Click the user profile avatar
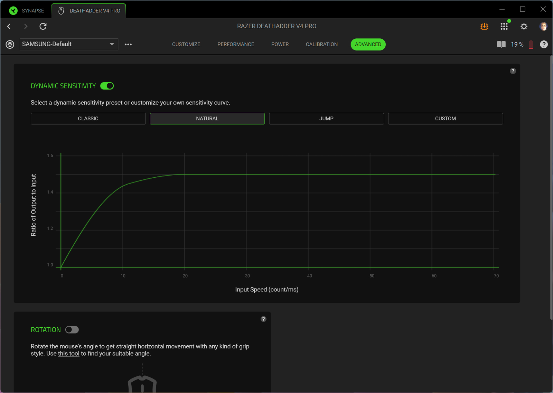Viewport: 553px width, 393px height. click(x=543, y=26)
